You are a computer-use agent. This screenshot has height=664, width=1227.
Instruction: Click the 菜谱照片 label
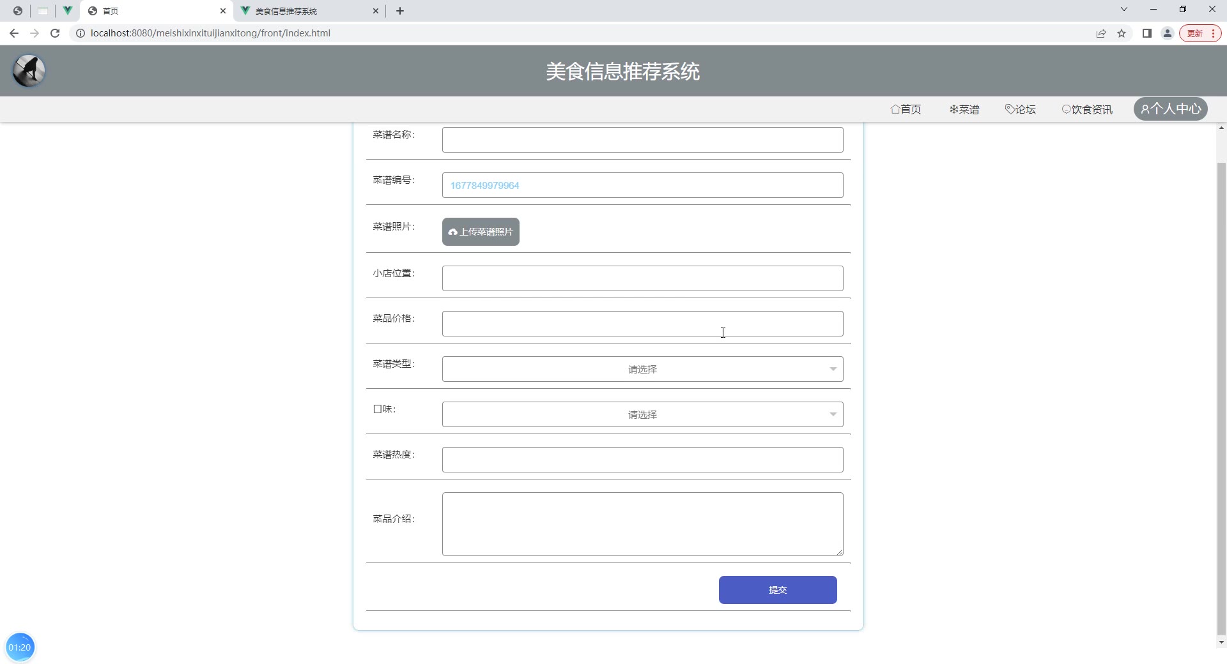tap(394, 227)
